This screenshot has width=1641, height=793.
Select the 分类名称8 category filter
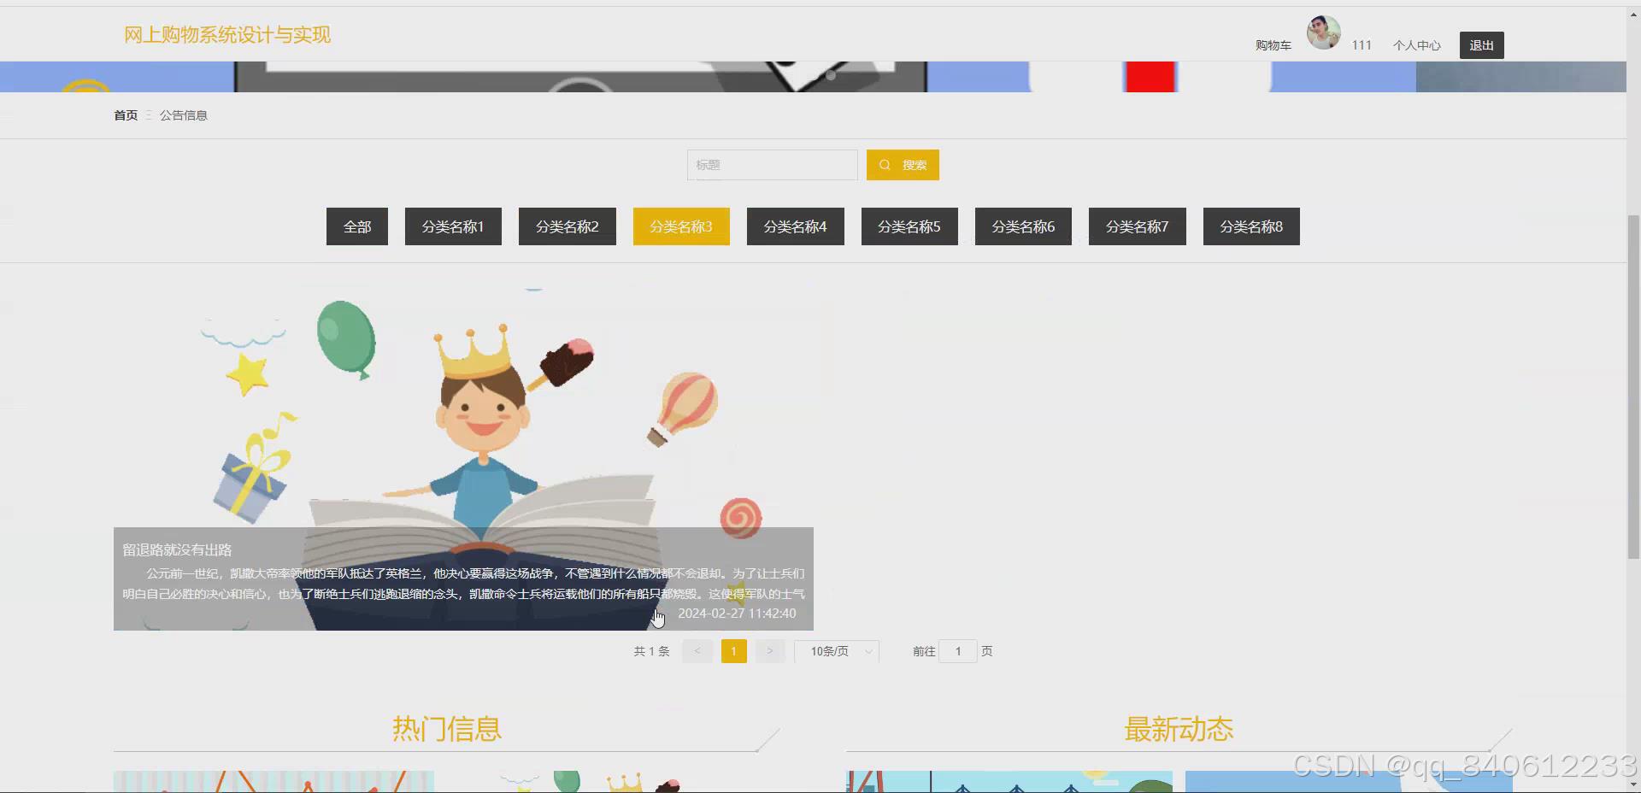point(1250,226)
